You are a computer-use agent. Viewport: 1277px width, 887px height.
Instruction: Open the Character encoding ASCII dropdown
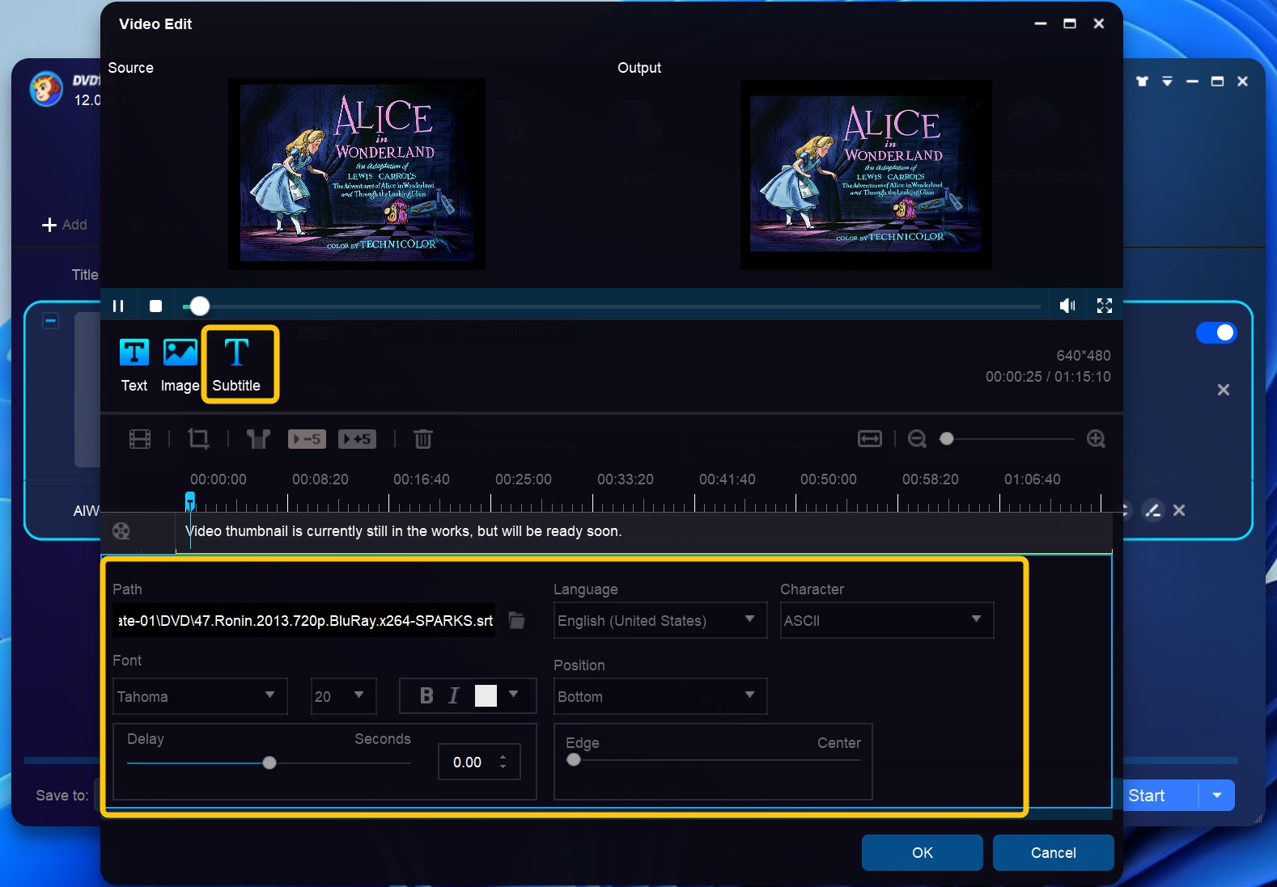(887, 620)
